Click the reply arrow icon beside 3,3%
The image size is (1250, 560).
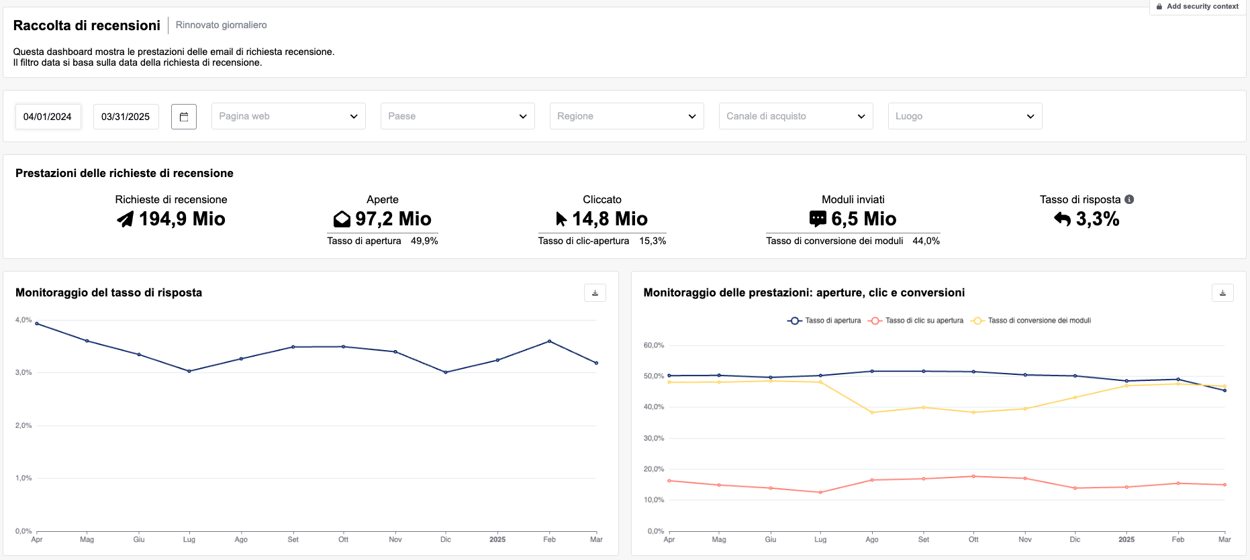point(1062,219)
